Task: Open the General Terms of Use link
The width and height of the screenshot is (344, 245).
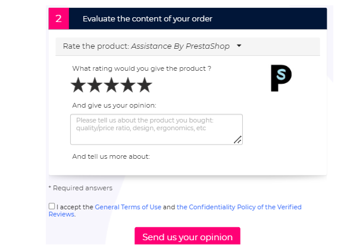Action: click(128, 207)
